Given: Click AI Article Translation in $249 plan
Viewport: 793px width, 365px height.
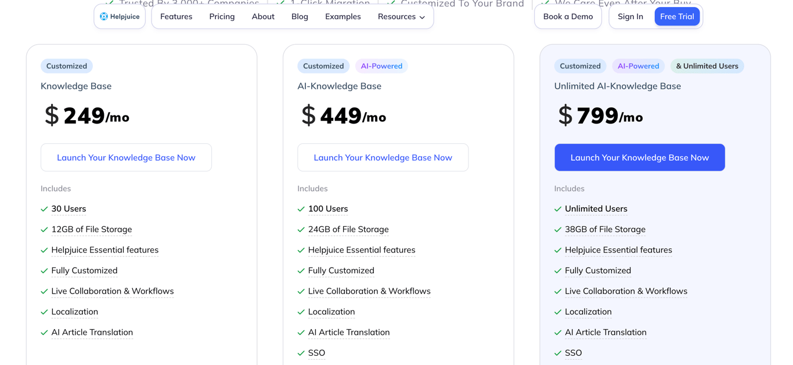Looking at the screenshot, I should (x=92, y=333).
